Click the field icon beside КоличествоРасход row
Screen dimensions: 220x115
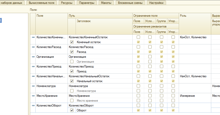pos(33,47)
